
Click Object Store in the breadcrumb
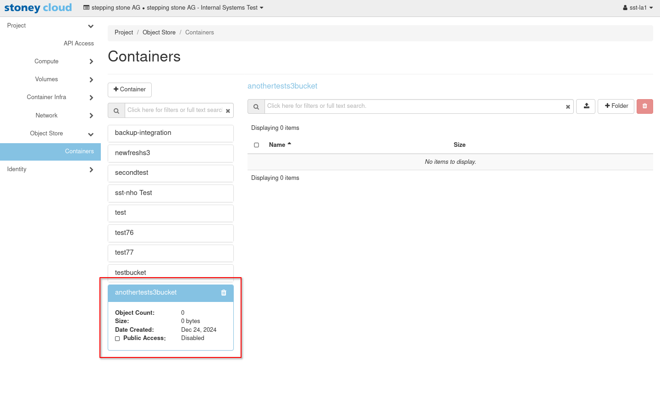159,33
